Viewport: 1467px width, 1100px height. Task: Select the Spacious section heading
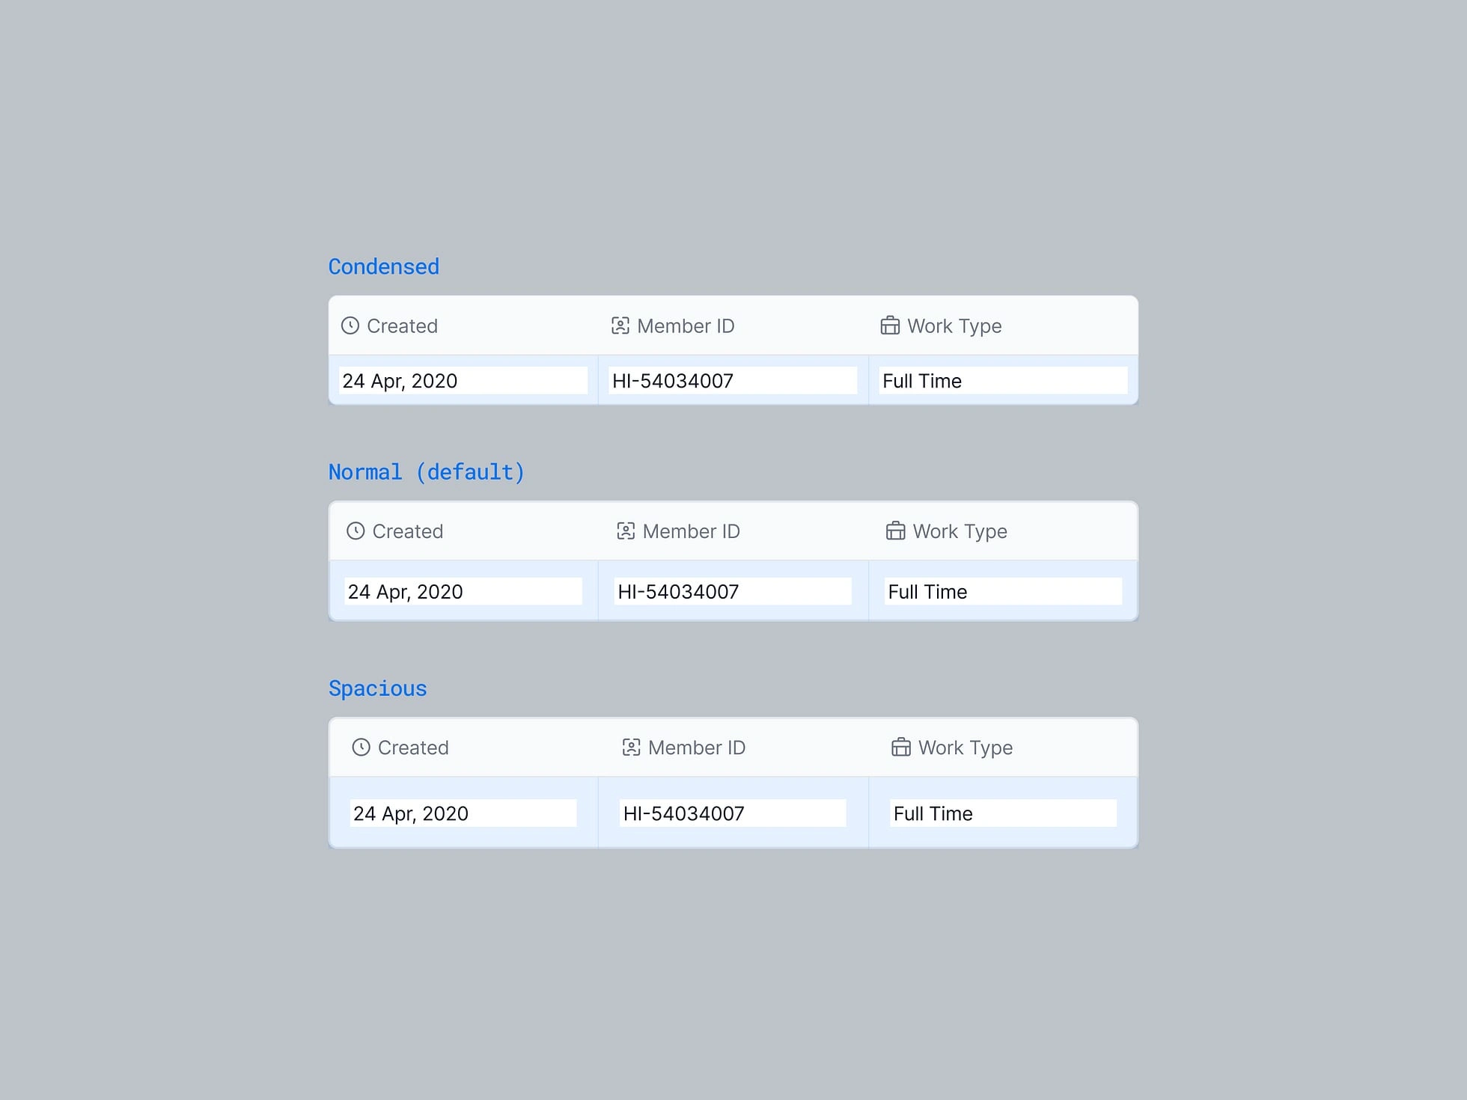pos(378,688)
